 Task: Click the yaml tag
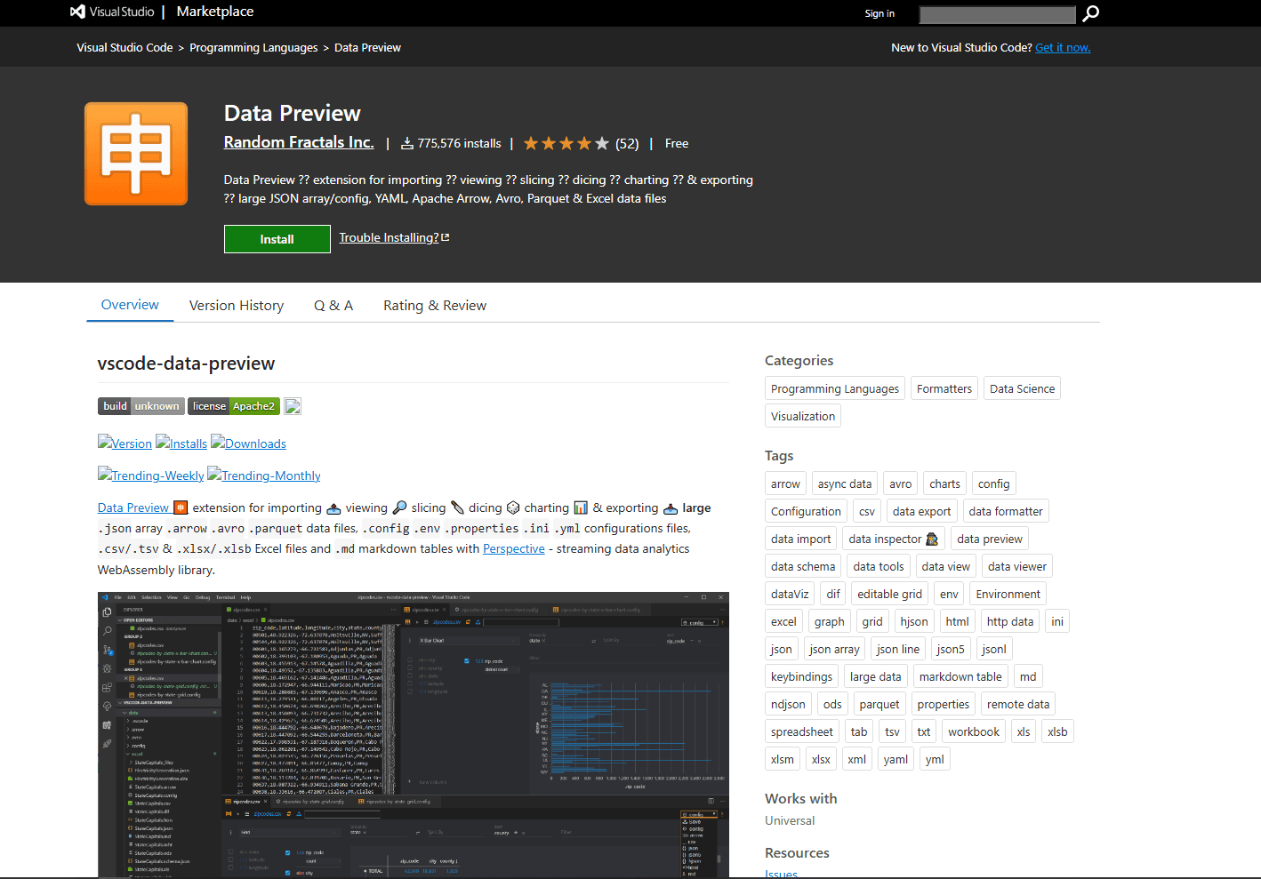tap(896, 759)
